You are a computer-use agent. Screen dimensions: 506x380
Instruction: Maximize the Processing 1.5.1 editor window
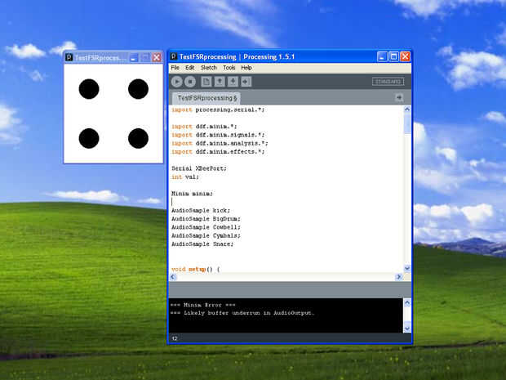click(393, 56)
